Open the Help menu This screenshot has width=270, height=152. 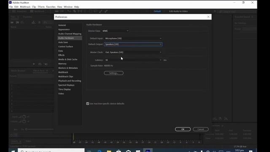[x=76, y=7]
